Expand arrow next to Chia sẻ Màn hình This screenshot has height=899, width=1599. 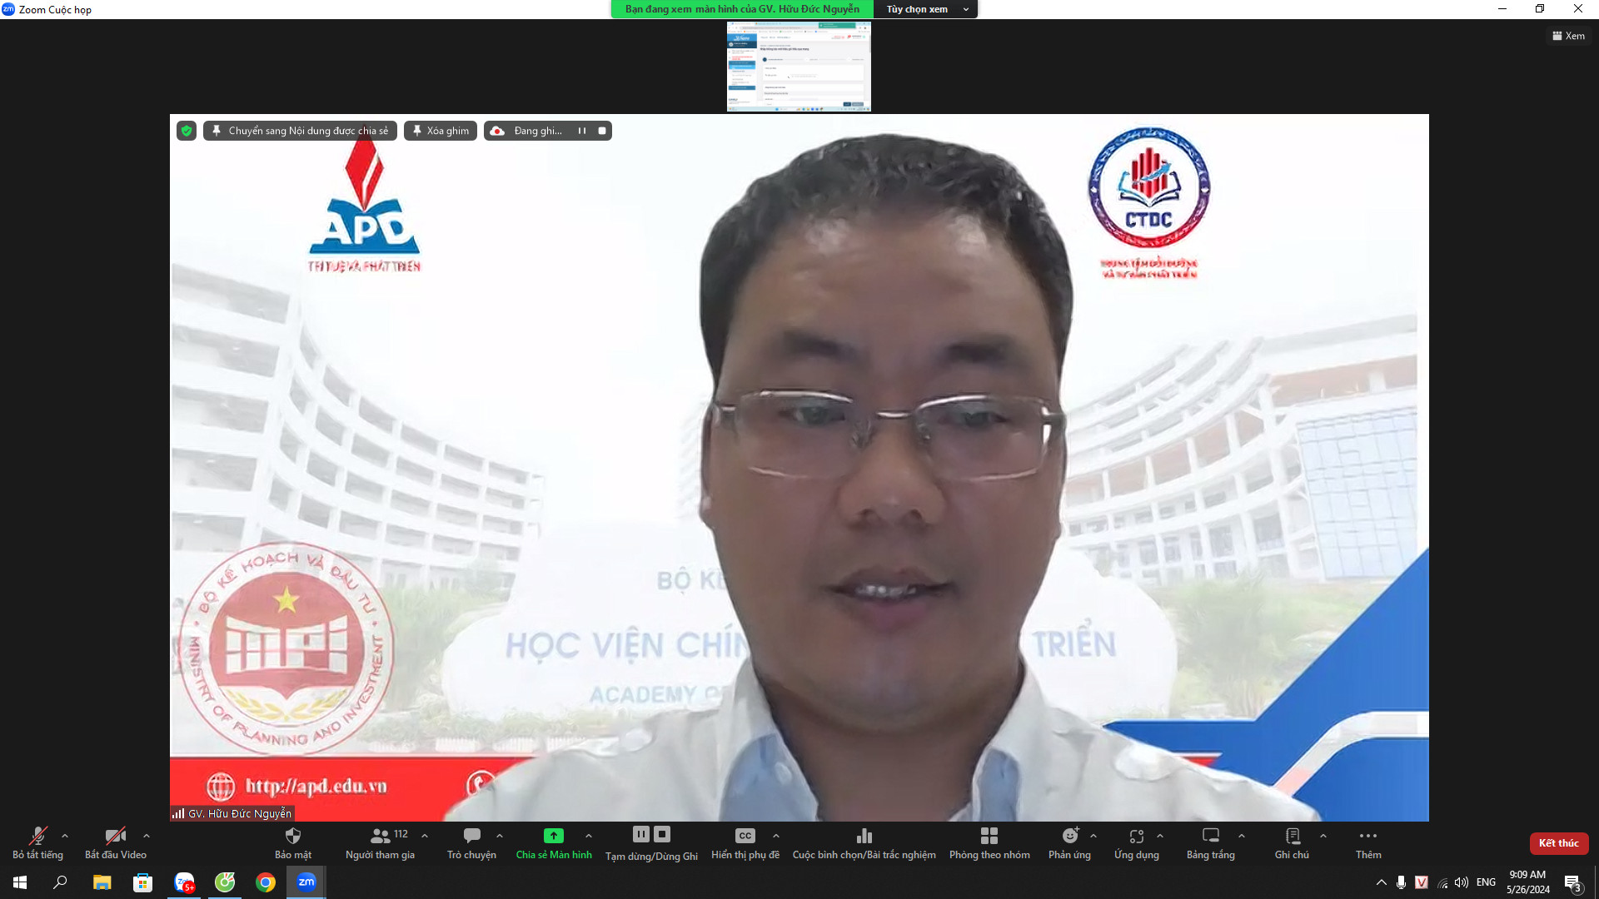coord(589,836)
